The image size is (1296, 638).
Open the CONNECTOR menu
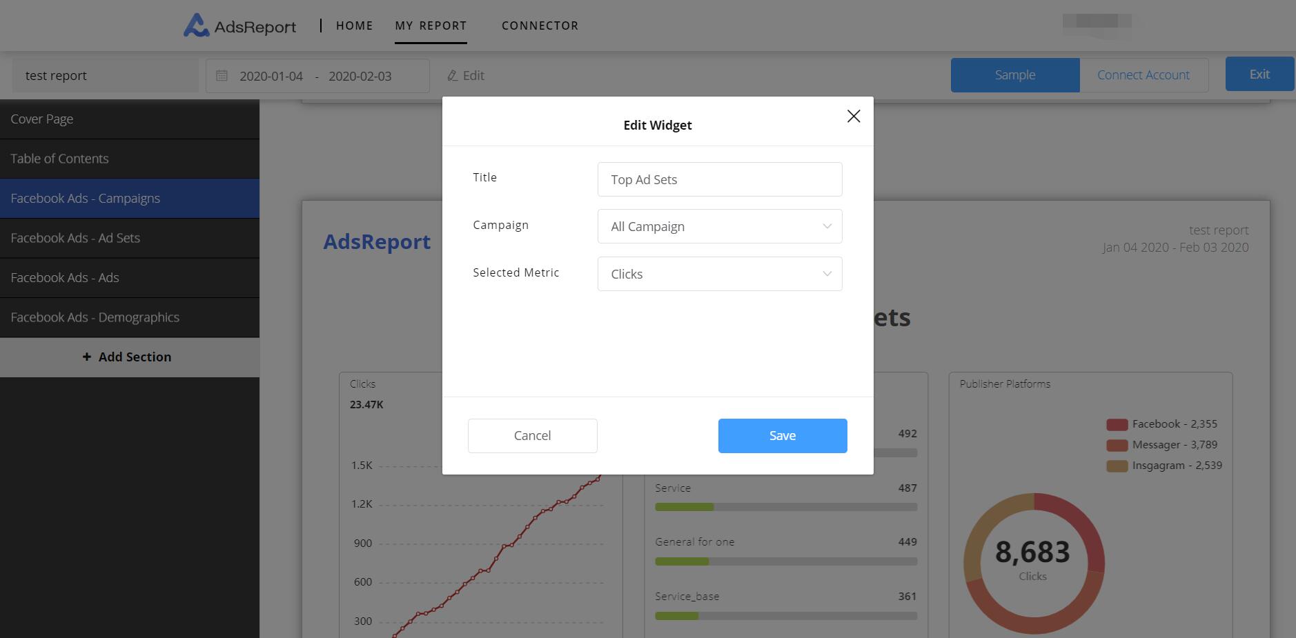[x=540, y=26]
